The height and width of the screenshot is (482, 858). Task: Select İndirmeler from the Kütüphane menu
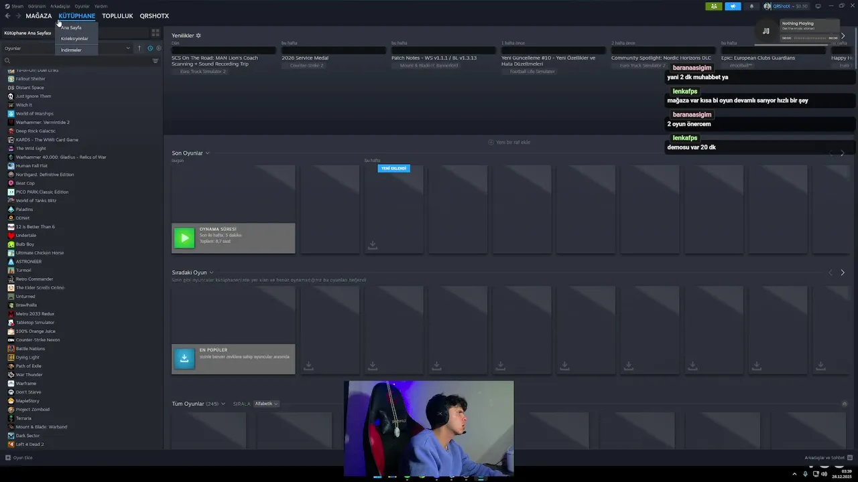tap(71, 50)
